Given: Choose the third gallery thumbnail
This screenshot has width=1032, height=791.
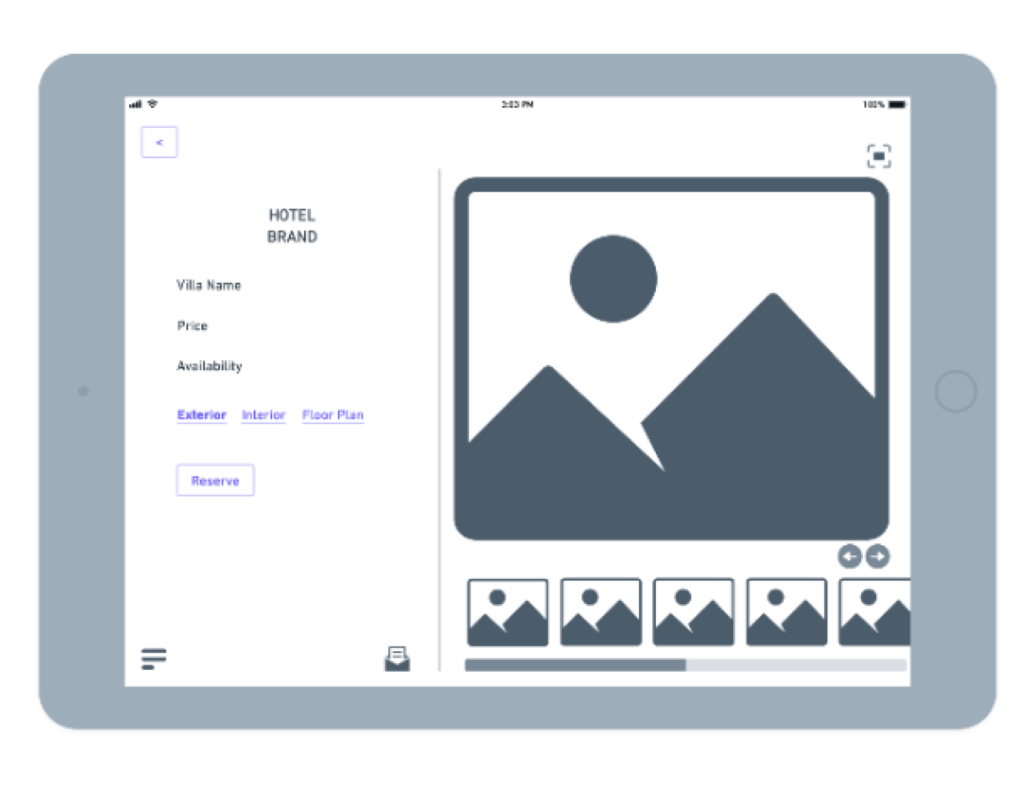Looking at the screenshot, I should (x=694, y=612).
